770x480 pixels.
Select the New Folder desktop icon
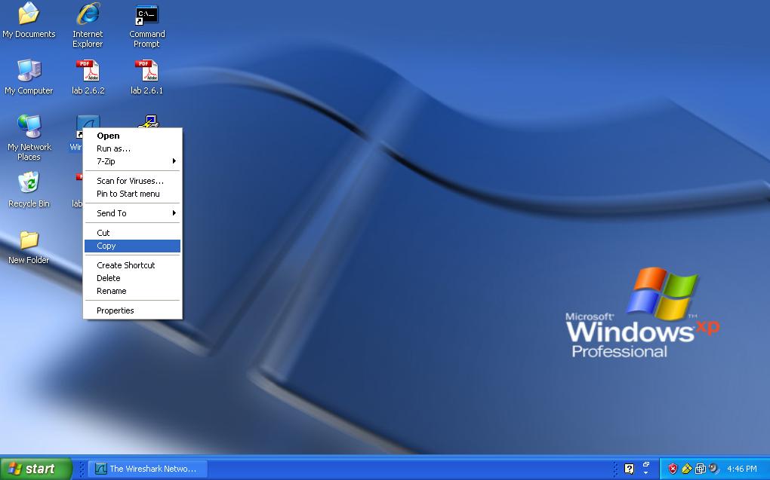pyautogui.click(x=29, y=240)
